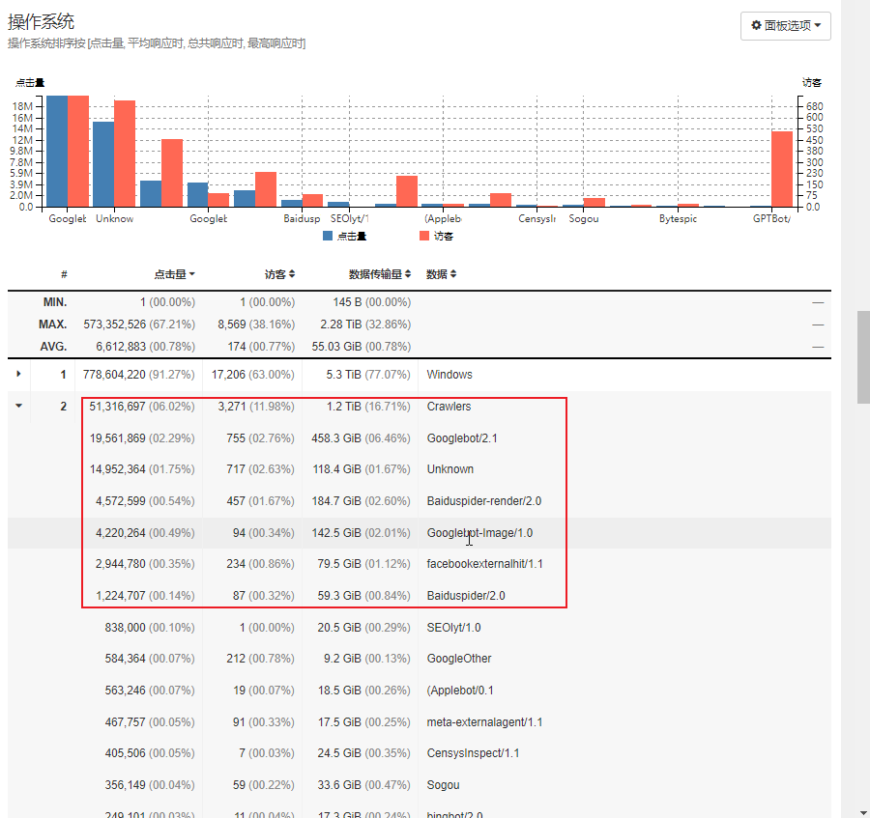Viewport: 870px width, 818px height.
Task: Select the facebookexternalhit/1.1 row
Action: [x=484, y=564]
